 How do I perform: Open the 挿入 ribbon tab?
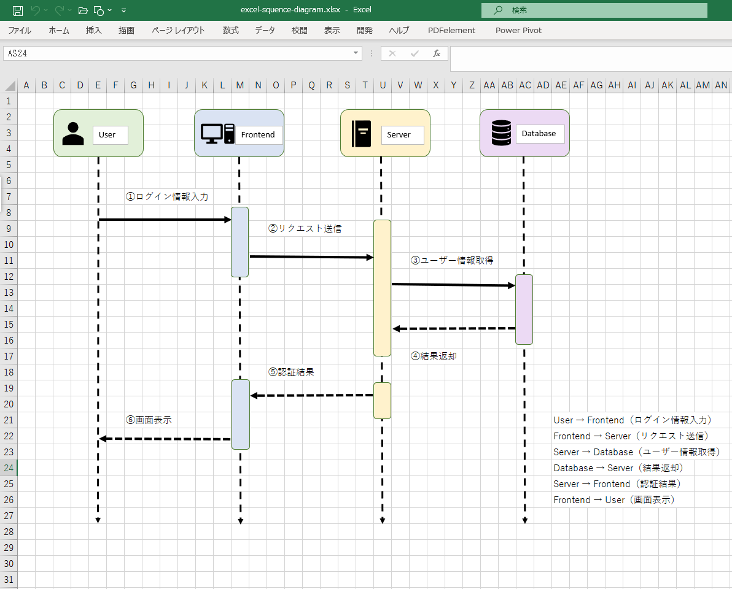(x=94, y=30)
